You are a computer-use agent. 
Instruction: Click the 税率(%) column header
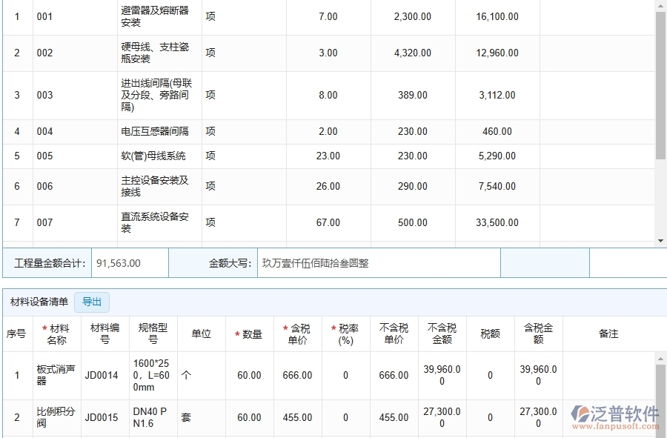345,334
